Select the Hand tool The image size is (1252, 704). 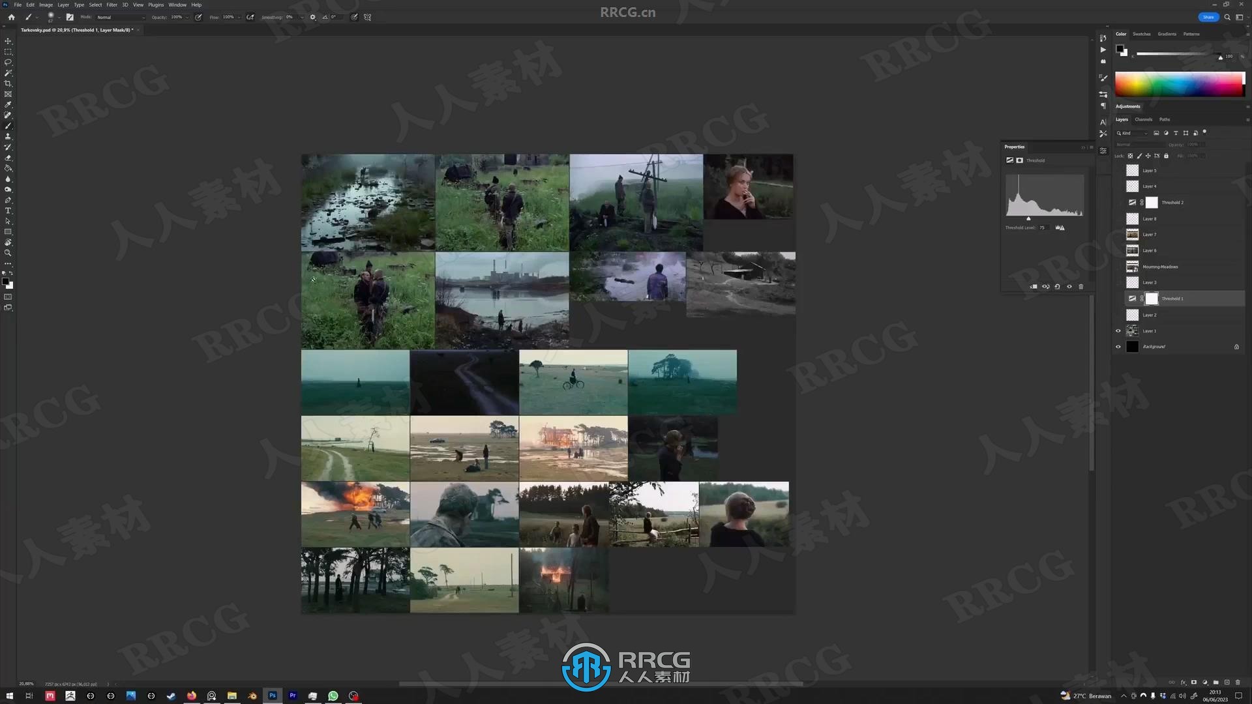point(8,242)
